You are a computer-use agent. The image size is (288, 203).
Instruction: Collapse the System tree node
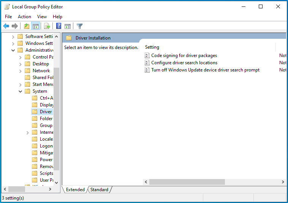[x=21, y=91]
